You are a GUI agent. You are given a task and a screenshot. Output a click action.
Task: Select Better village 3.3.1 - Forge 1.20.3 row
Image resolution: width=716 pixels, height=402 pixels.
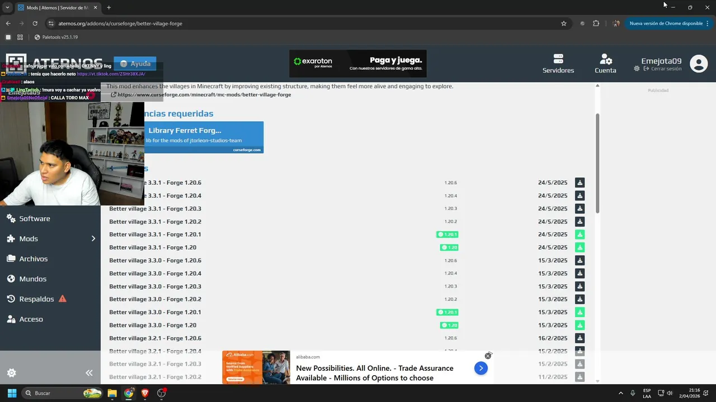(x=347, y=208)
